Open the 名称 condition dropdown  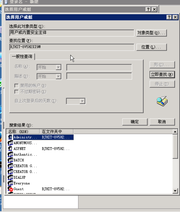(59, 67)
